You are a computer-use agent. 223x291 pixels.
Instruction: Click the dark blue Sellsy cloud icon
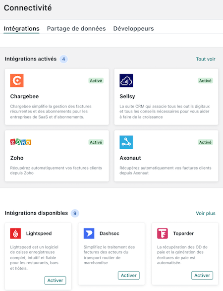[x=126, y=80]
